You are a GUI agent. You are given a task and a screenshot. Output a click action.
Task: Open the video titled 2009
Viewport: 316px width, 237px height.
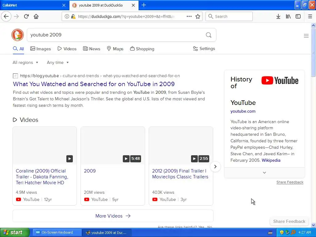90,171
